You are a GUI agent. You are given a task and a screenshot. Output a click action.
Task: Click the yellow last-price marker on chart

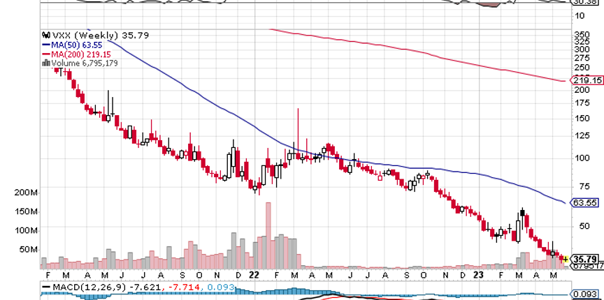click(x=565, y=259)
